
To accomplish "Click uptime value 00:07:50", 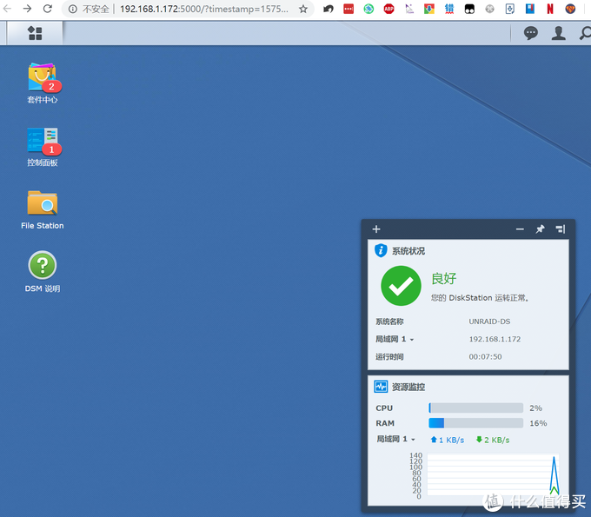I will [485, 356].
